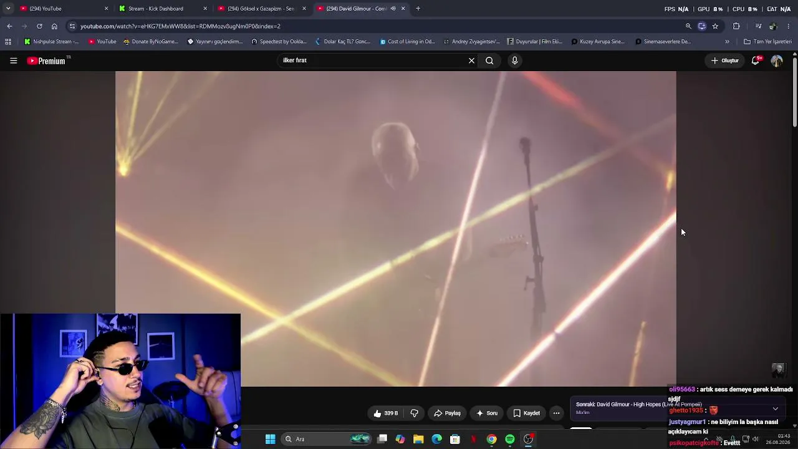The height and width of the screenshot is (449, 798).
Task: Switch to Google Chrome on the taskbar
Action: [x=492, y=439]
